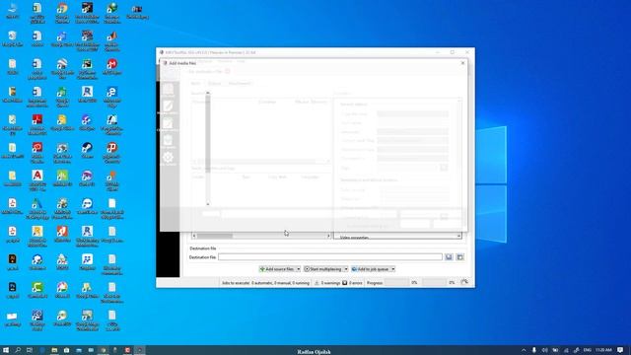Click the horizontal scrollbar thumb below the tracks list
This screenshot has width=631, height=355.
pos(215,236)
